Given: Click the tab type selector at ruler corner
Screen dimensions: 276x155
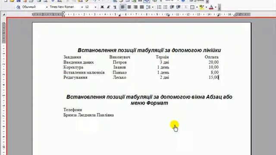Looking at the screenshot, I should (x=4, y=15).
